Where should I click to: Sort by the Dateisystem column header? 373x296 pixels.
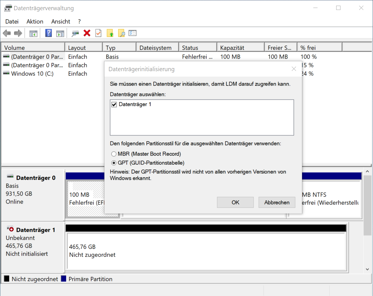pos(158,48)
